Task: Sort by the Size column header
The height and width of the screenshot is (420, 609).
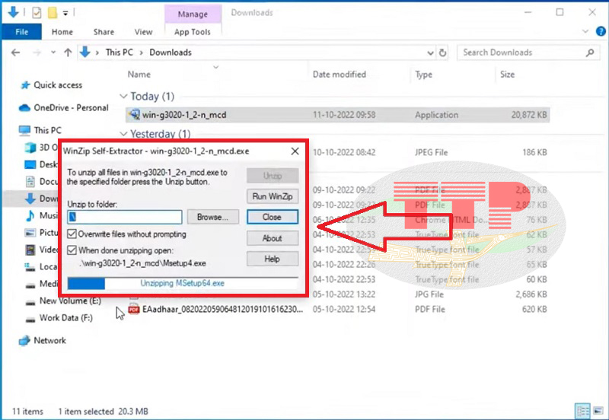Action: pyautogui.click(x=507, y=74)
